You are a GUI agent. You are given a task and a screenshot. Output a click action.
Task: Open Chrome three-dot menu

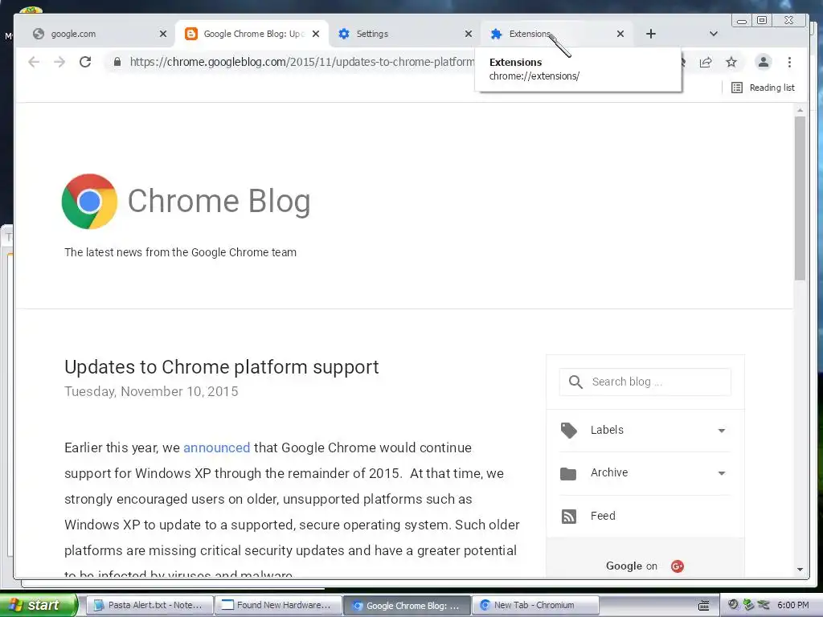pyautogui.click(x=789, y=62)
